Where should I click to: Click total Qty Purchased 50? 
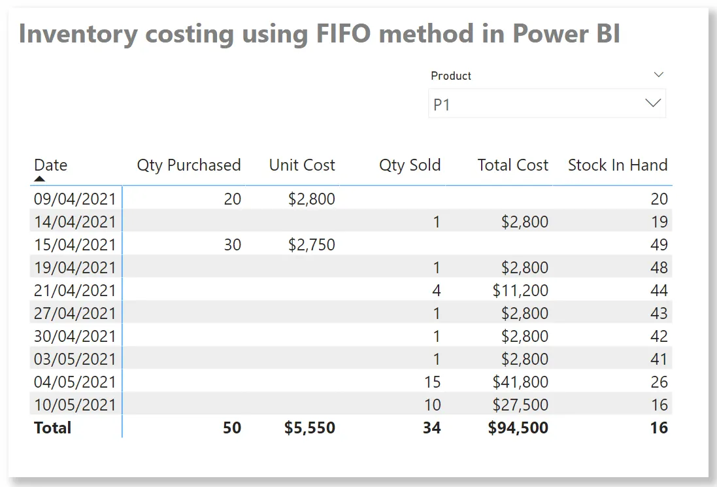pyautogui.click(x=232, y=428)
